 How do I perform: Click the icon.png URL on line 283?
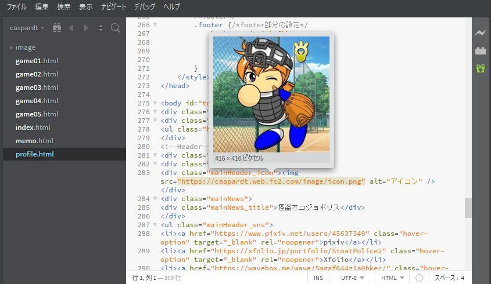271,181
